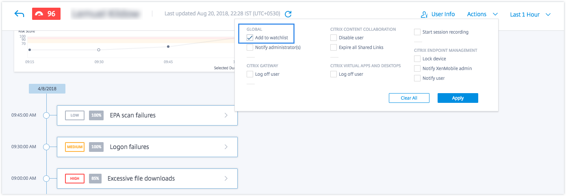Click the 09:45:00 AM timeline marker circle
The width and height of the screenshot is (566, 196).
(x=46, y=115)
